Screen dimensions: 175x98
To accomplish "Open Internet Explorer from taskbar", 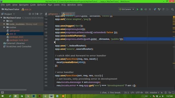I will (10, 96).
